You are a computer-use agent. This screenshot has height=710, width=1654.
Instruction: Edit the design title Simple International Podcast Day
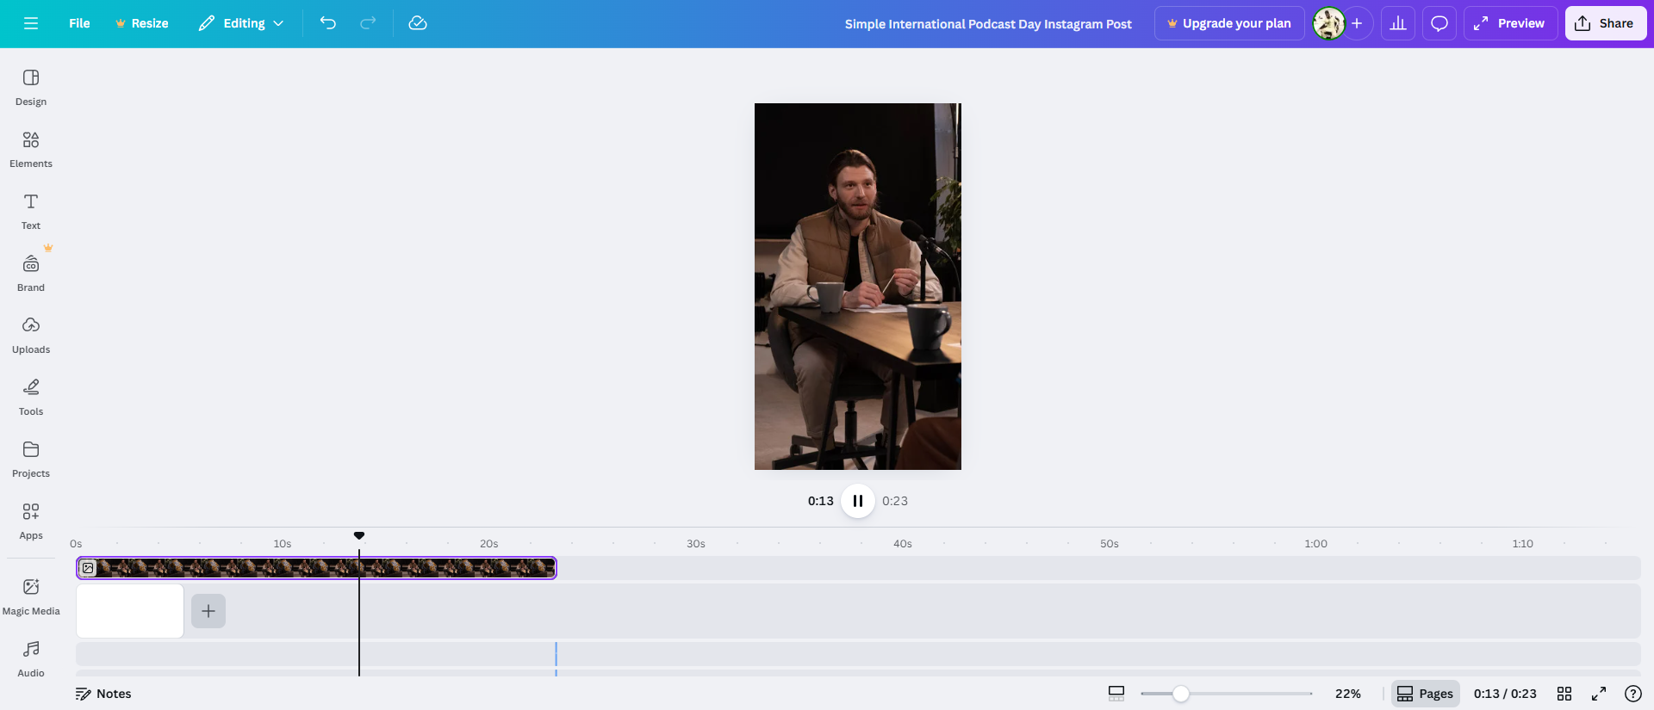point(988,24)
